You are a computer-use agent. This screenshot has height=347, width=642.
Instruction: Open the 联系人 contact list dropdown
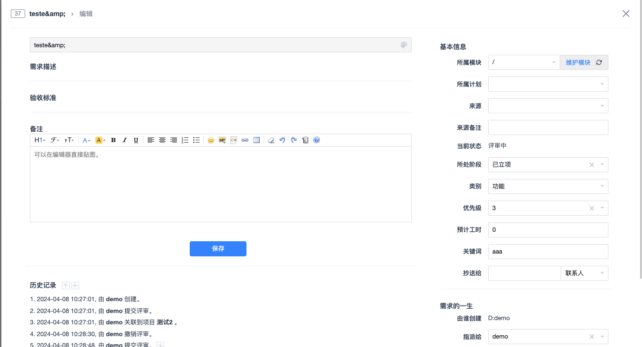[x=584, y=273]
